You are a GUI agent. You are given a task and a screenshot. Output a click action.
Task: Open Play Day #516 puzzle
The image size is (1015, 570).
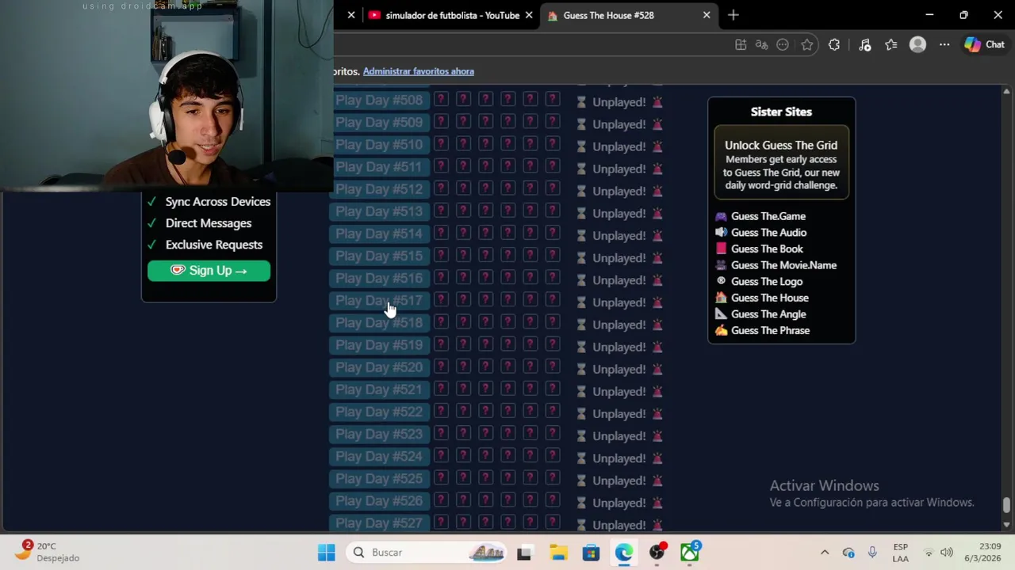[380, 278]
